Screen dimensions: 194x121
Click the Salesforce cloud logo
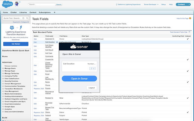click(7, 4)
